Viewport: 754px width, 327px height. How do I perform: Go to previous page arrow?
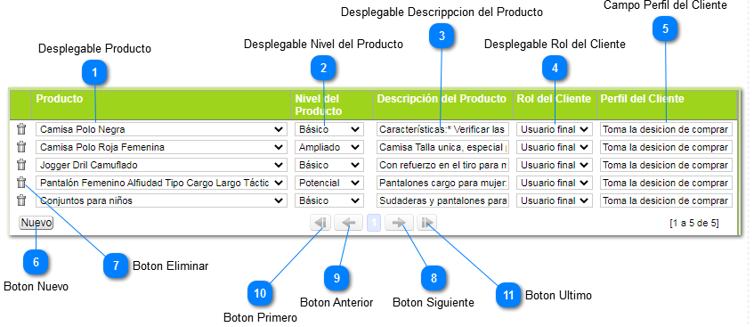coord(349,223)
